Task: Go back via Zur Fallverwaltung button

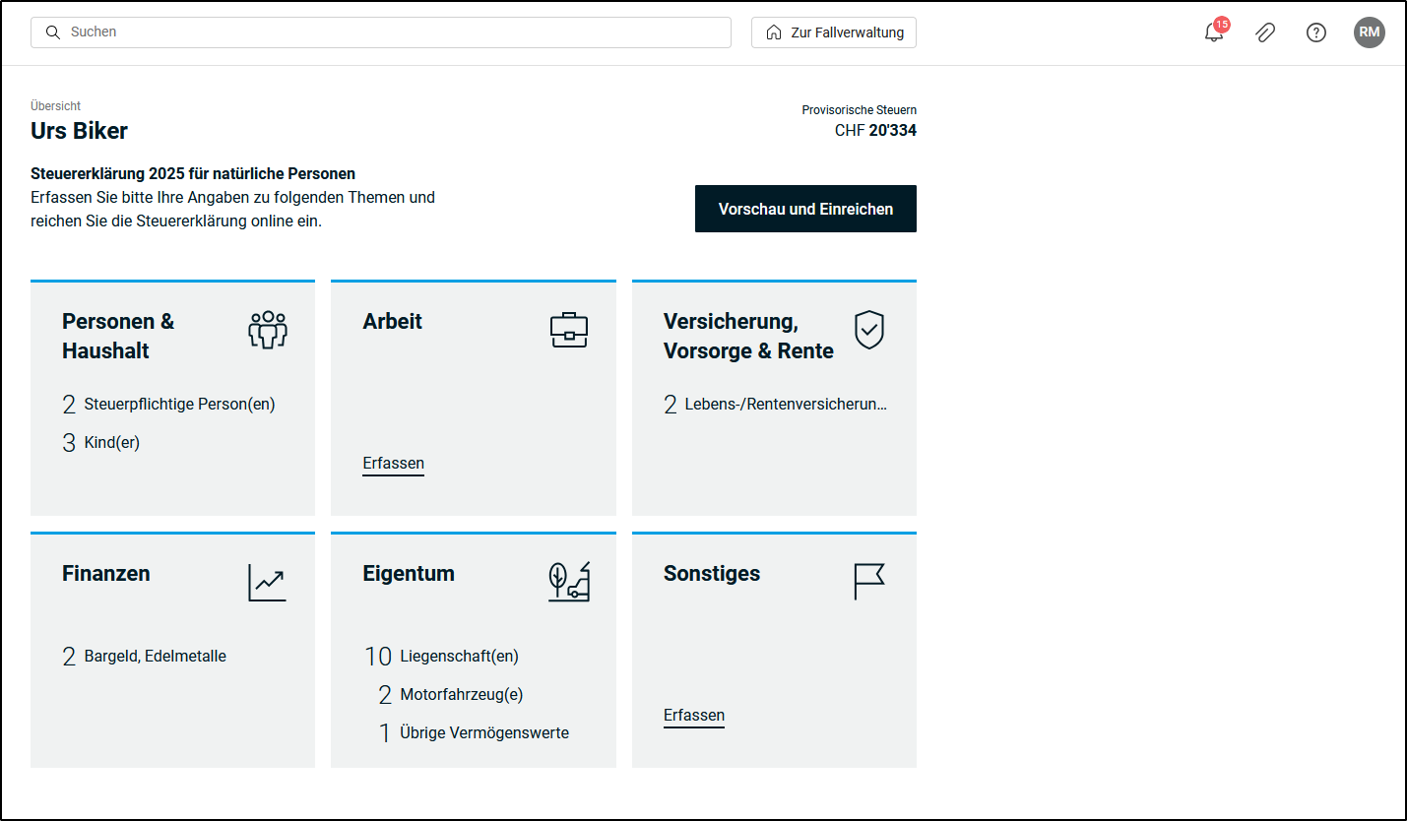Action: click(834, 32)
